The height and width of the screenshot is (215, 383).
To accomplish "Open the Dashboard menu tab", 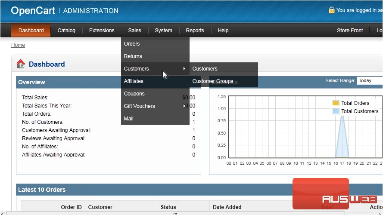I will [31, 31].
